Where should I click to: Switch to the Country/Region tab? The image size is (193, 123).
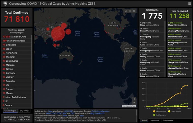coord(10,111)
